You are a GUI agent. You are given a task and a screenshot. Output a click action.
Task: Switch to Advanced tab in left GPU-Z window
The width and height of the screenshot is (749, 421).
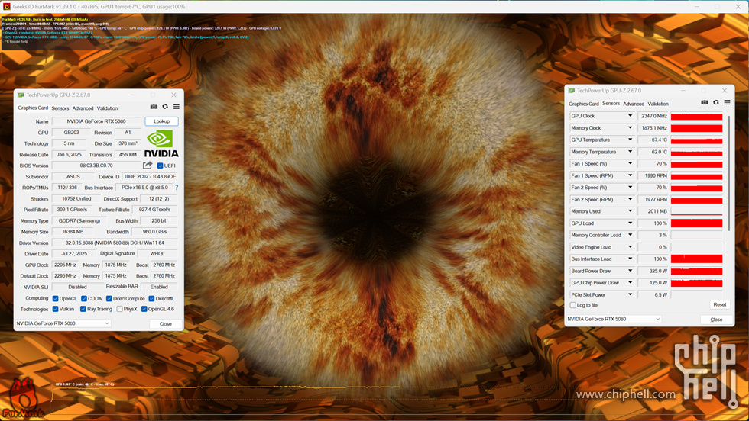click(x=83, y=108)
